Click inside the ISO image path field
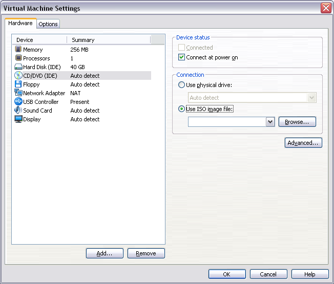 (227, 122)
